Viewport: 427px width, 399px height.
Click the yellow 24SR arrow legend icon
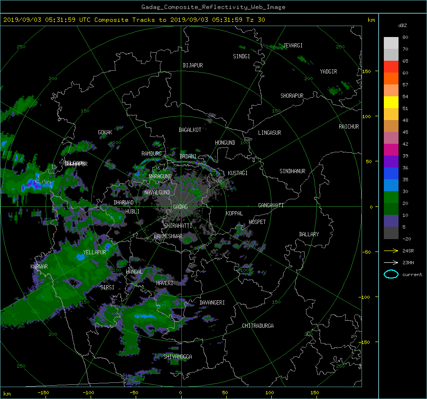click(x=391, y=251)
